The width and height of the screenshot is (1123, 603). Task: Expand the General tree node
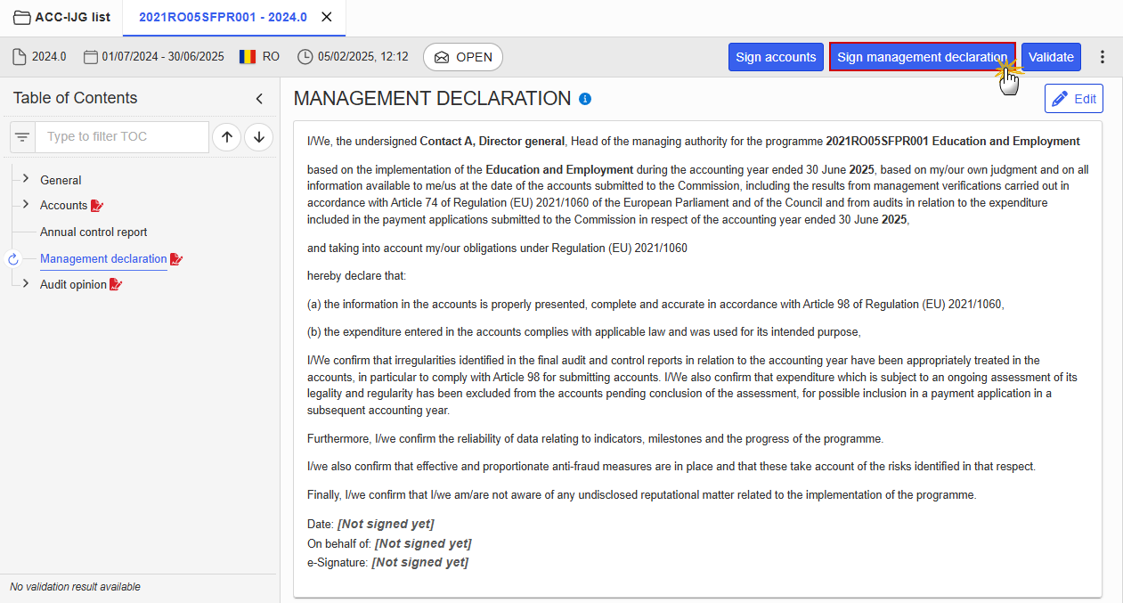(26, 179)
